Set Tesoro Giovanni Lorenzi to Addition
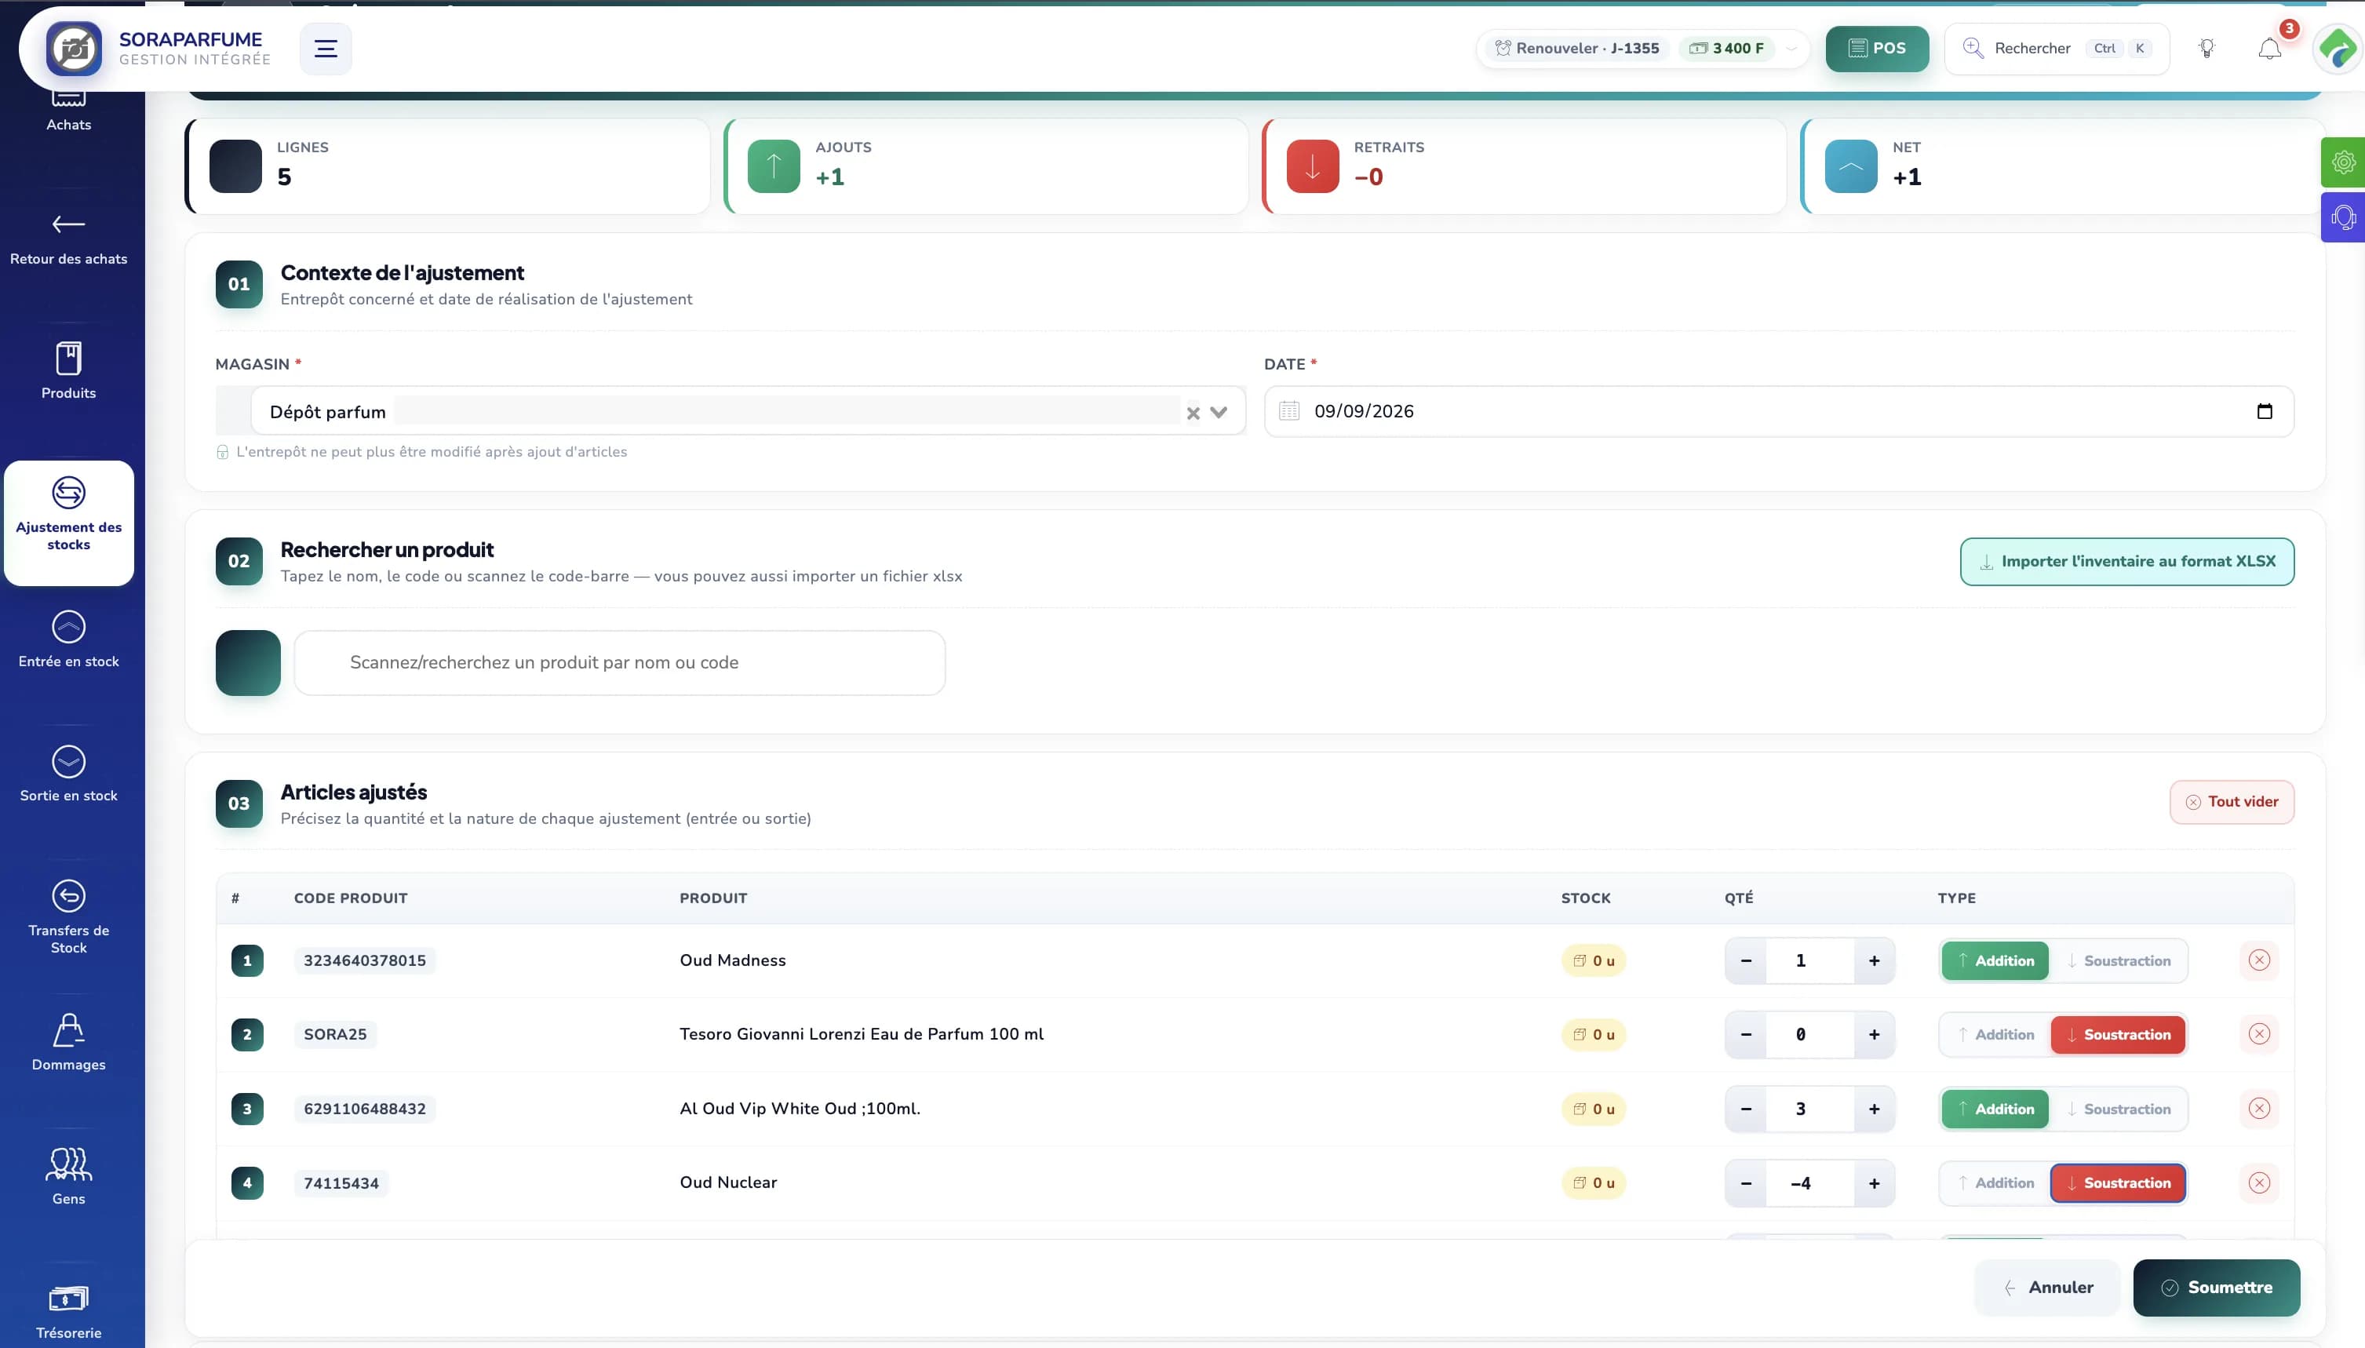 coord(1995,1035)
